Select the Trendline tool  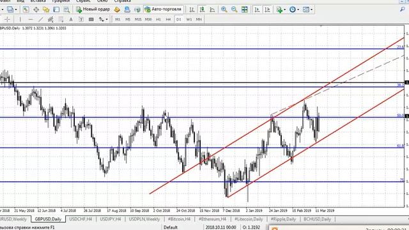(x=41, y=19)
